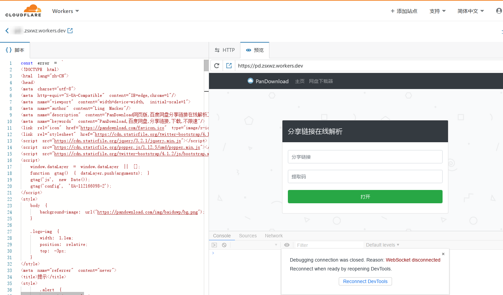Go back using the left chevron arrow
The image size is (503, 295).
[x=7, y=31]
